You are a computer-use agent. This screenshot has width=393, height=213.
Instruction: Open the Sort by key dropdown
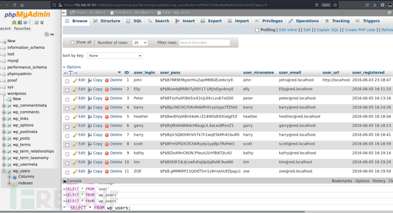click(115, 56)
